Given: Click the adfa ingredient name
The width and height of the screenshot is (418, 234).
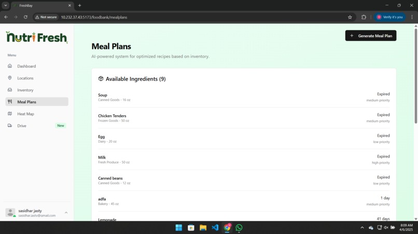Looking at the screenshot, I should tap(102, 199).
